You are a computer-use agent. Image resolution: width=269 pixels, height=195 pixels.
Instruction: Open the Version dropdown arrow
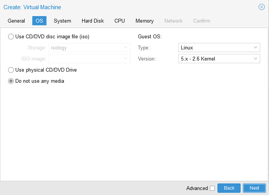click(x=256, y=59)
